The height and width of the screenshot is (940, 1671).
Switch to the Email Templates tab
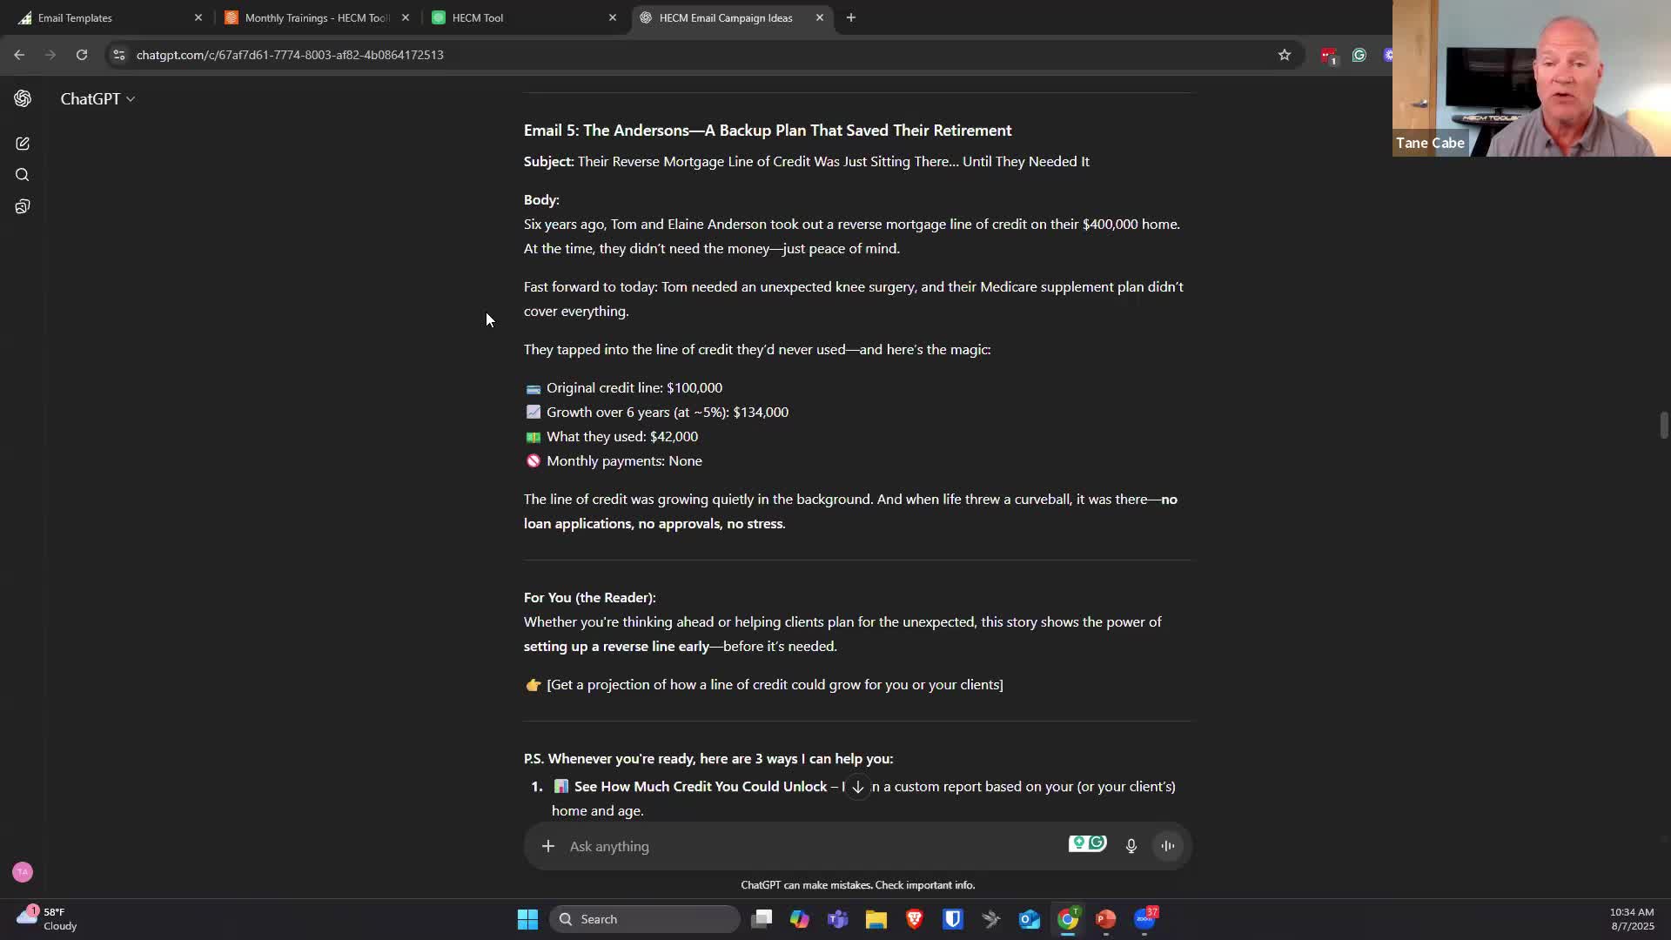(75, 17)
